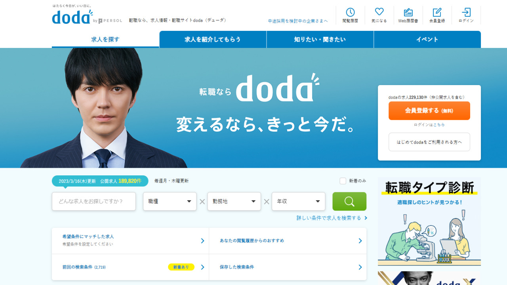This screenshot has height=285, width=507.
Task: Open the 転職タイプ診断 banner
Action: click(x=429, y=222)
